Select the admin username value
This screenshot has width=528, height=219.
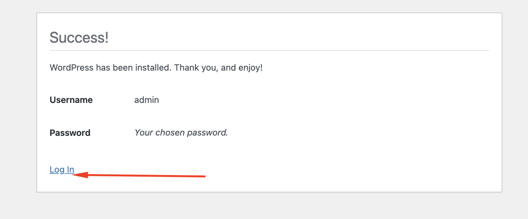coord(147,100)
